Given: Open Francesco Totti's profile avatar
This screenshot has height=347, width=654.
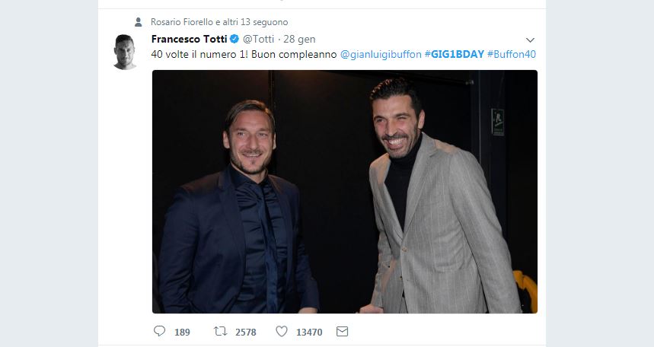Looking at the screenshot, I should tap(125, 52).
